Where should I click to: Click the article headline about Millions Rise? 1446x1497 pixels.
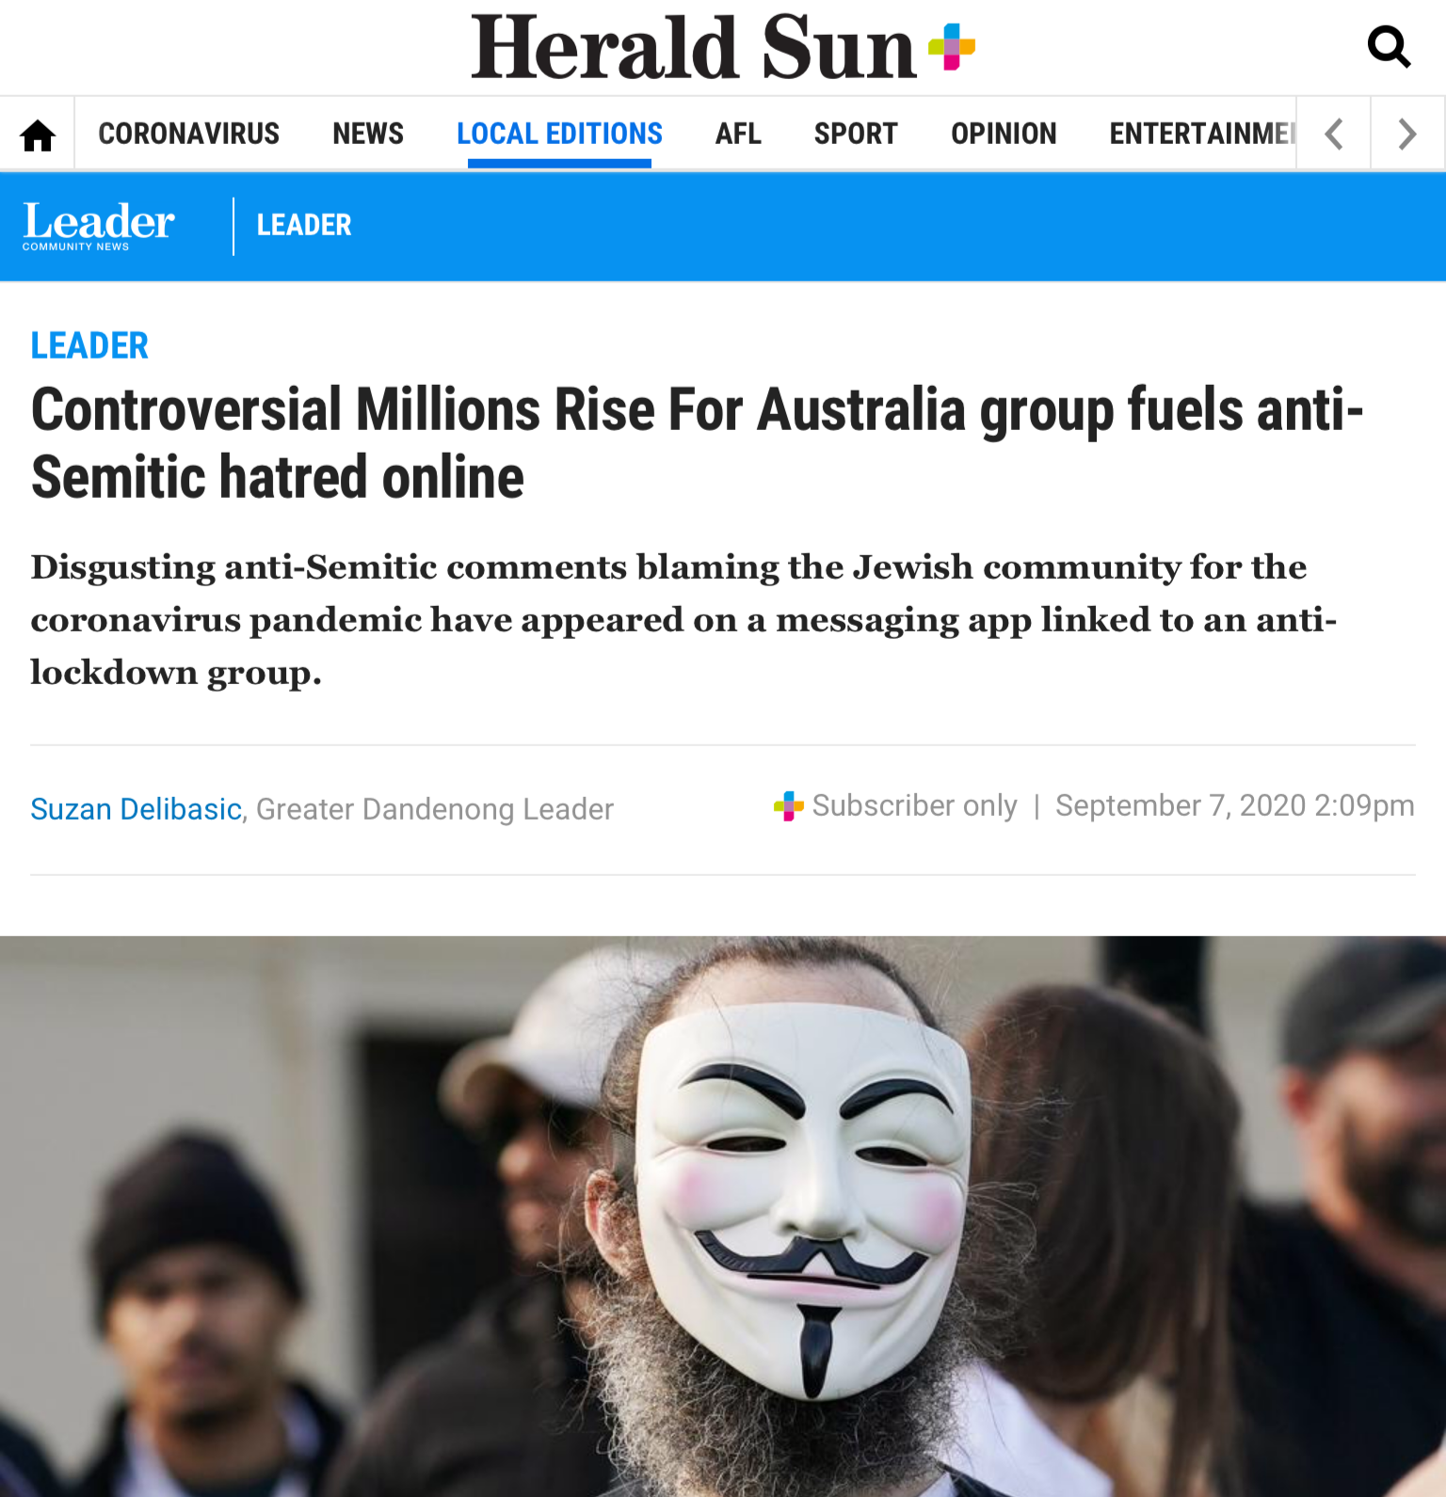697,443
